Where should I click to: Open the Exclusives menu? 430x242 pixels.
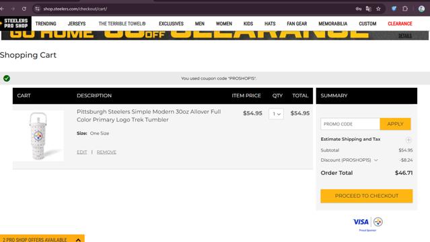(x=171, y=23)
